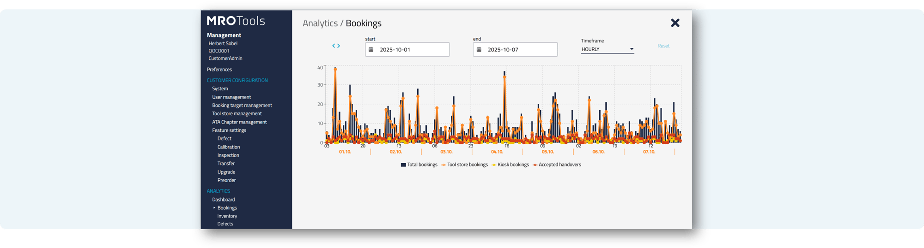
Task: Toggle Tool store bookings legend series
Action: [x=464, y=165]
